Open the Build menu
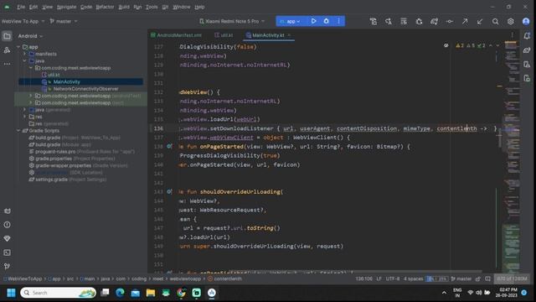 tap(124, 7)
